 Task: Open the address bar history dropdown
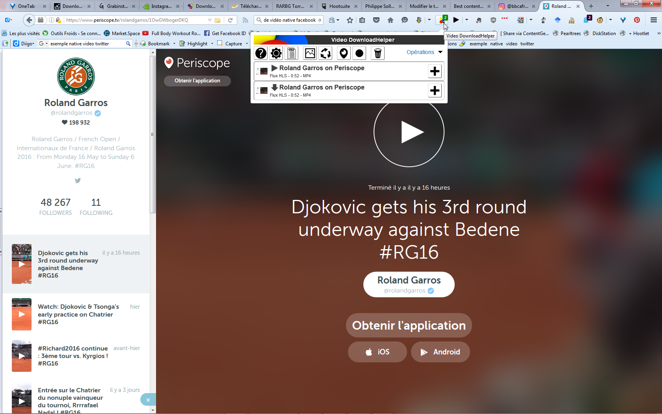(x=210, y=20)
